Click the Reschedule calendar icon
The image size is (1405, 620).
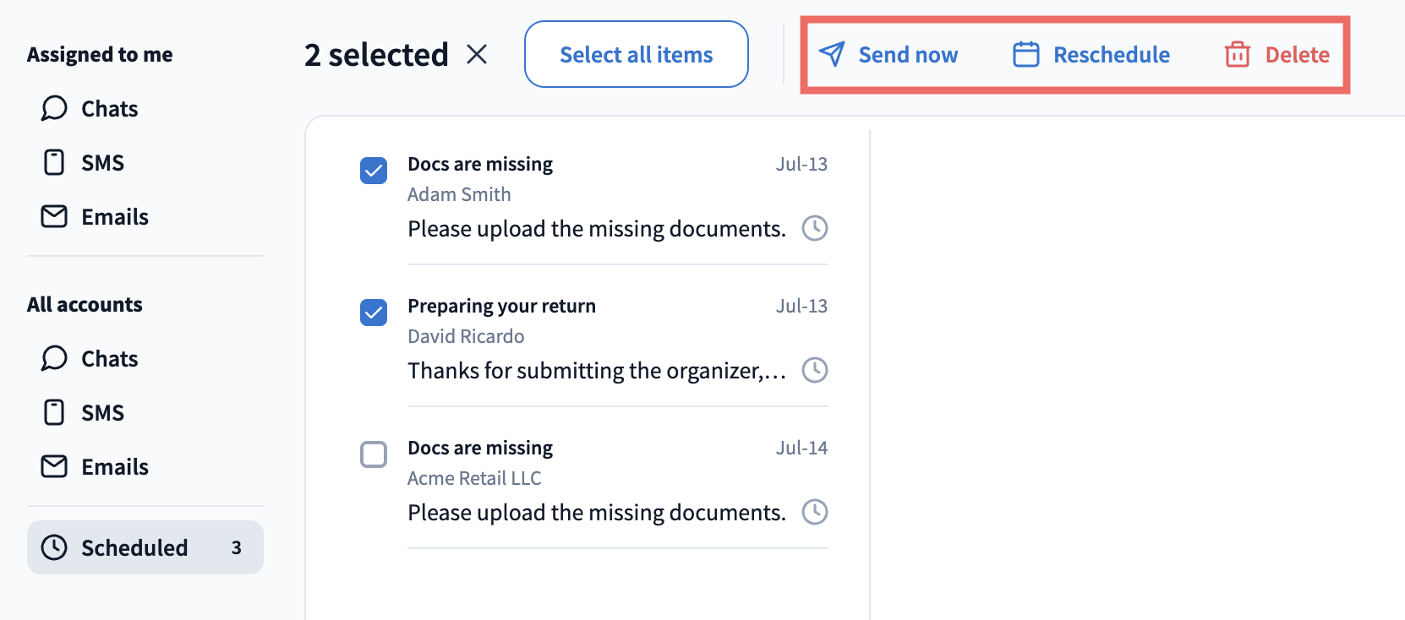click(1026, 54)
